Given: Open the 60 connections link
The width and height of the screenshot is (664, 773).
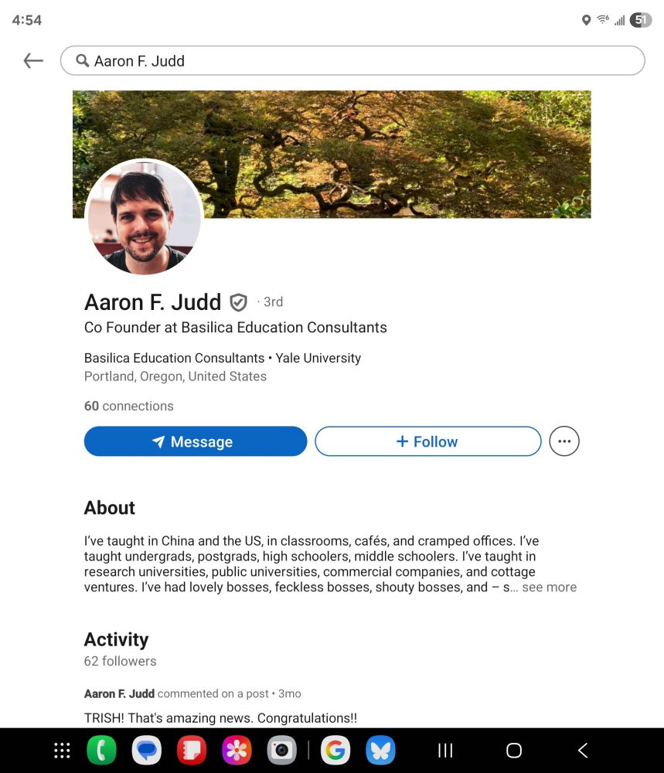Looking at the screenshot, I should pyautogui.click(x=128, y=406).
